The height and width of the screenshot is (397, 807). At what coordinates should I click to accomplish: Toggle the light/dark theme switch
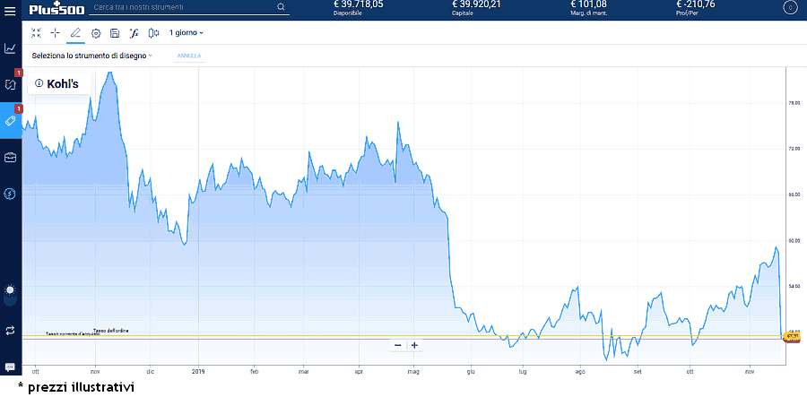click(x=10, y=290)
